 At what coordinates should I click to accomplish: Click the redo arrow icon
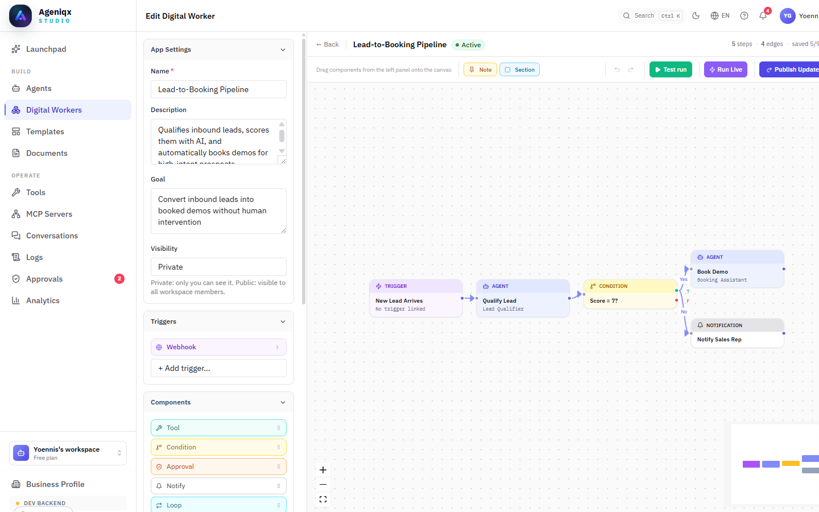pyautogui.click(x=631, y=69)
